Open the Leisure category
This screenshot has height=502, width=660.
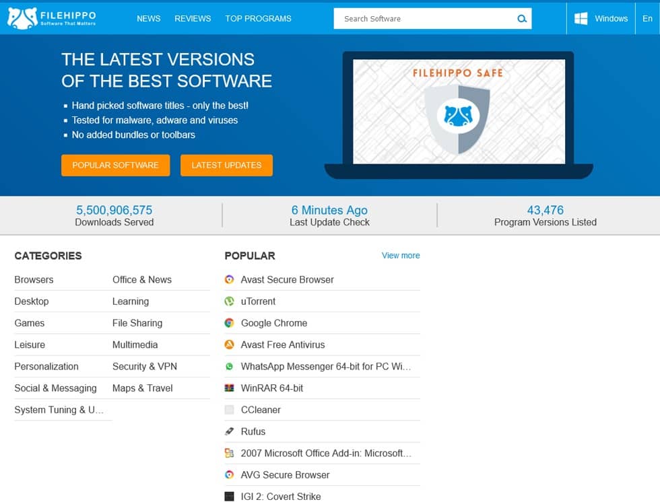click(x=30, y=345)
